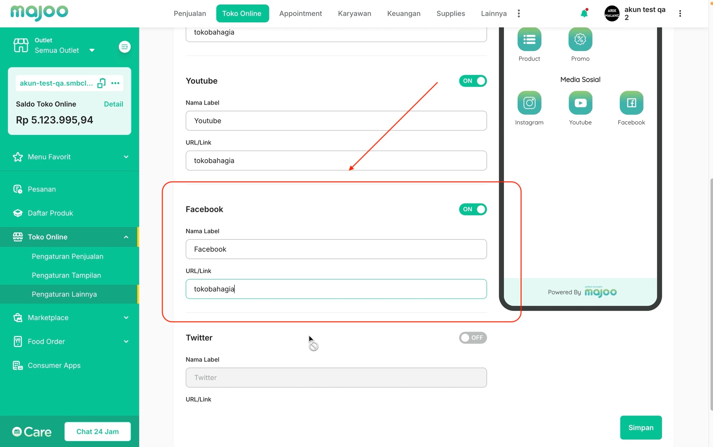The width and height of the screenshot is (713, 447).
Task: Click the majoo logo
Action: pyautogui.click(x=39, y=13)
